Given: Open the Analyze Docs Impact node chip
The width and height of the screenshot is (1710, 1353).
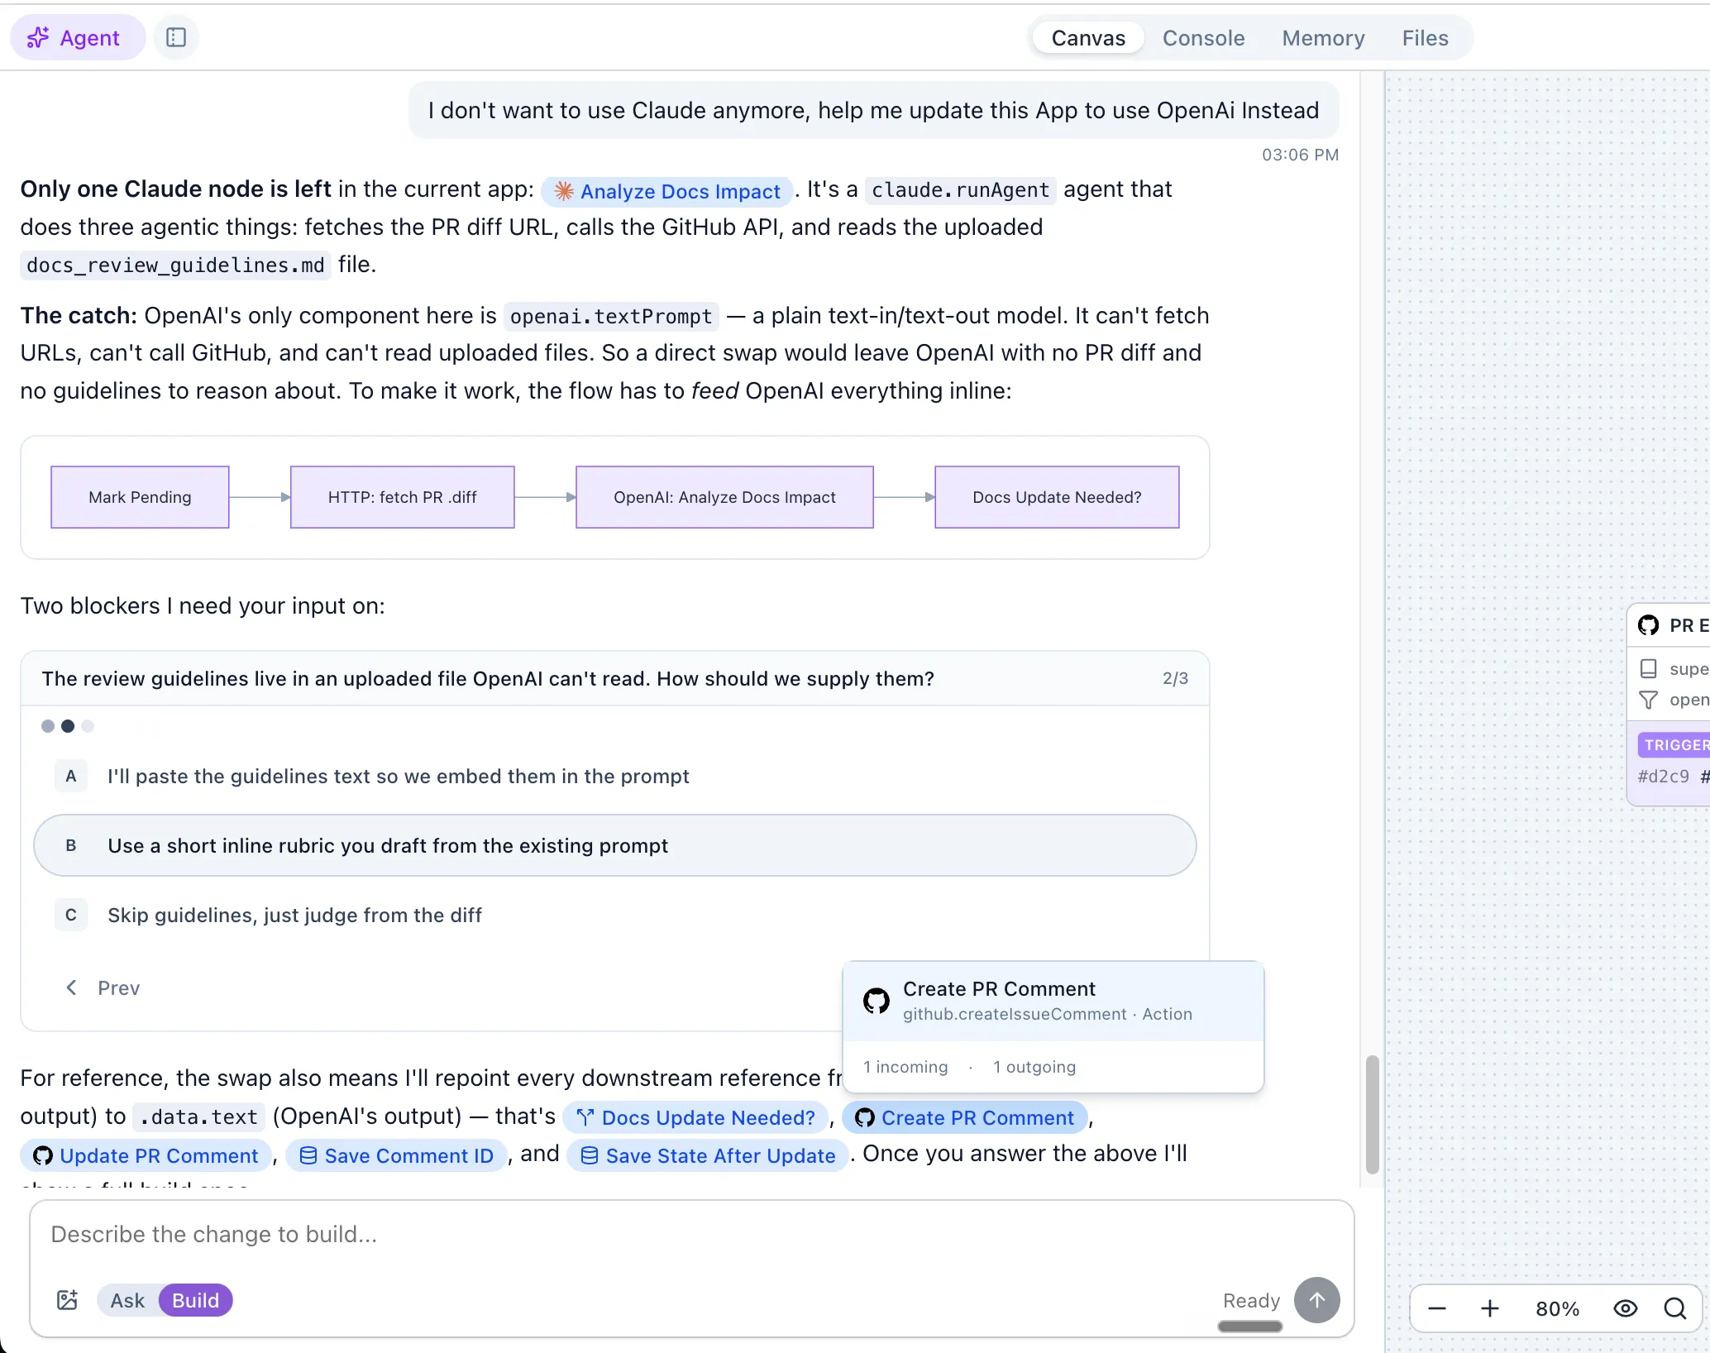Looking at the screenshot, I should (x=667, y=191).
